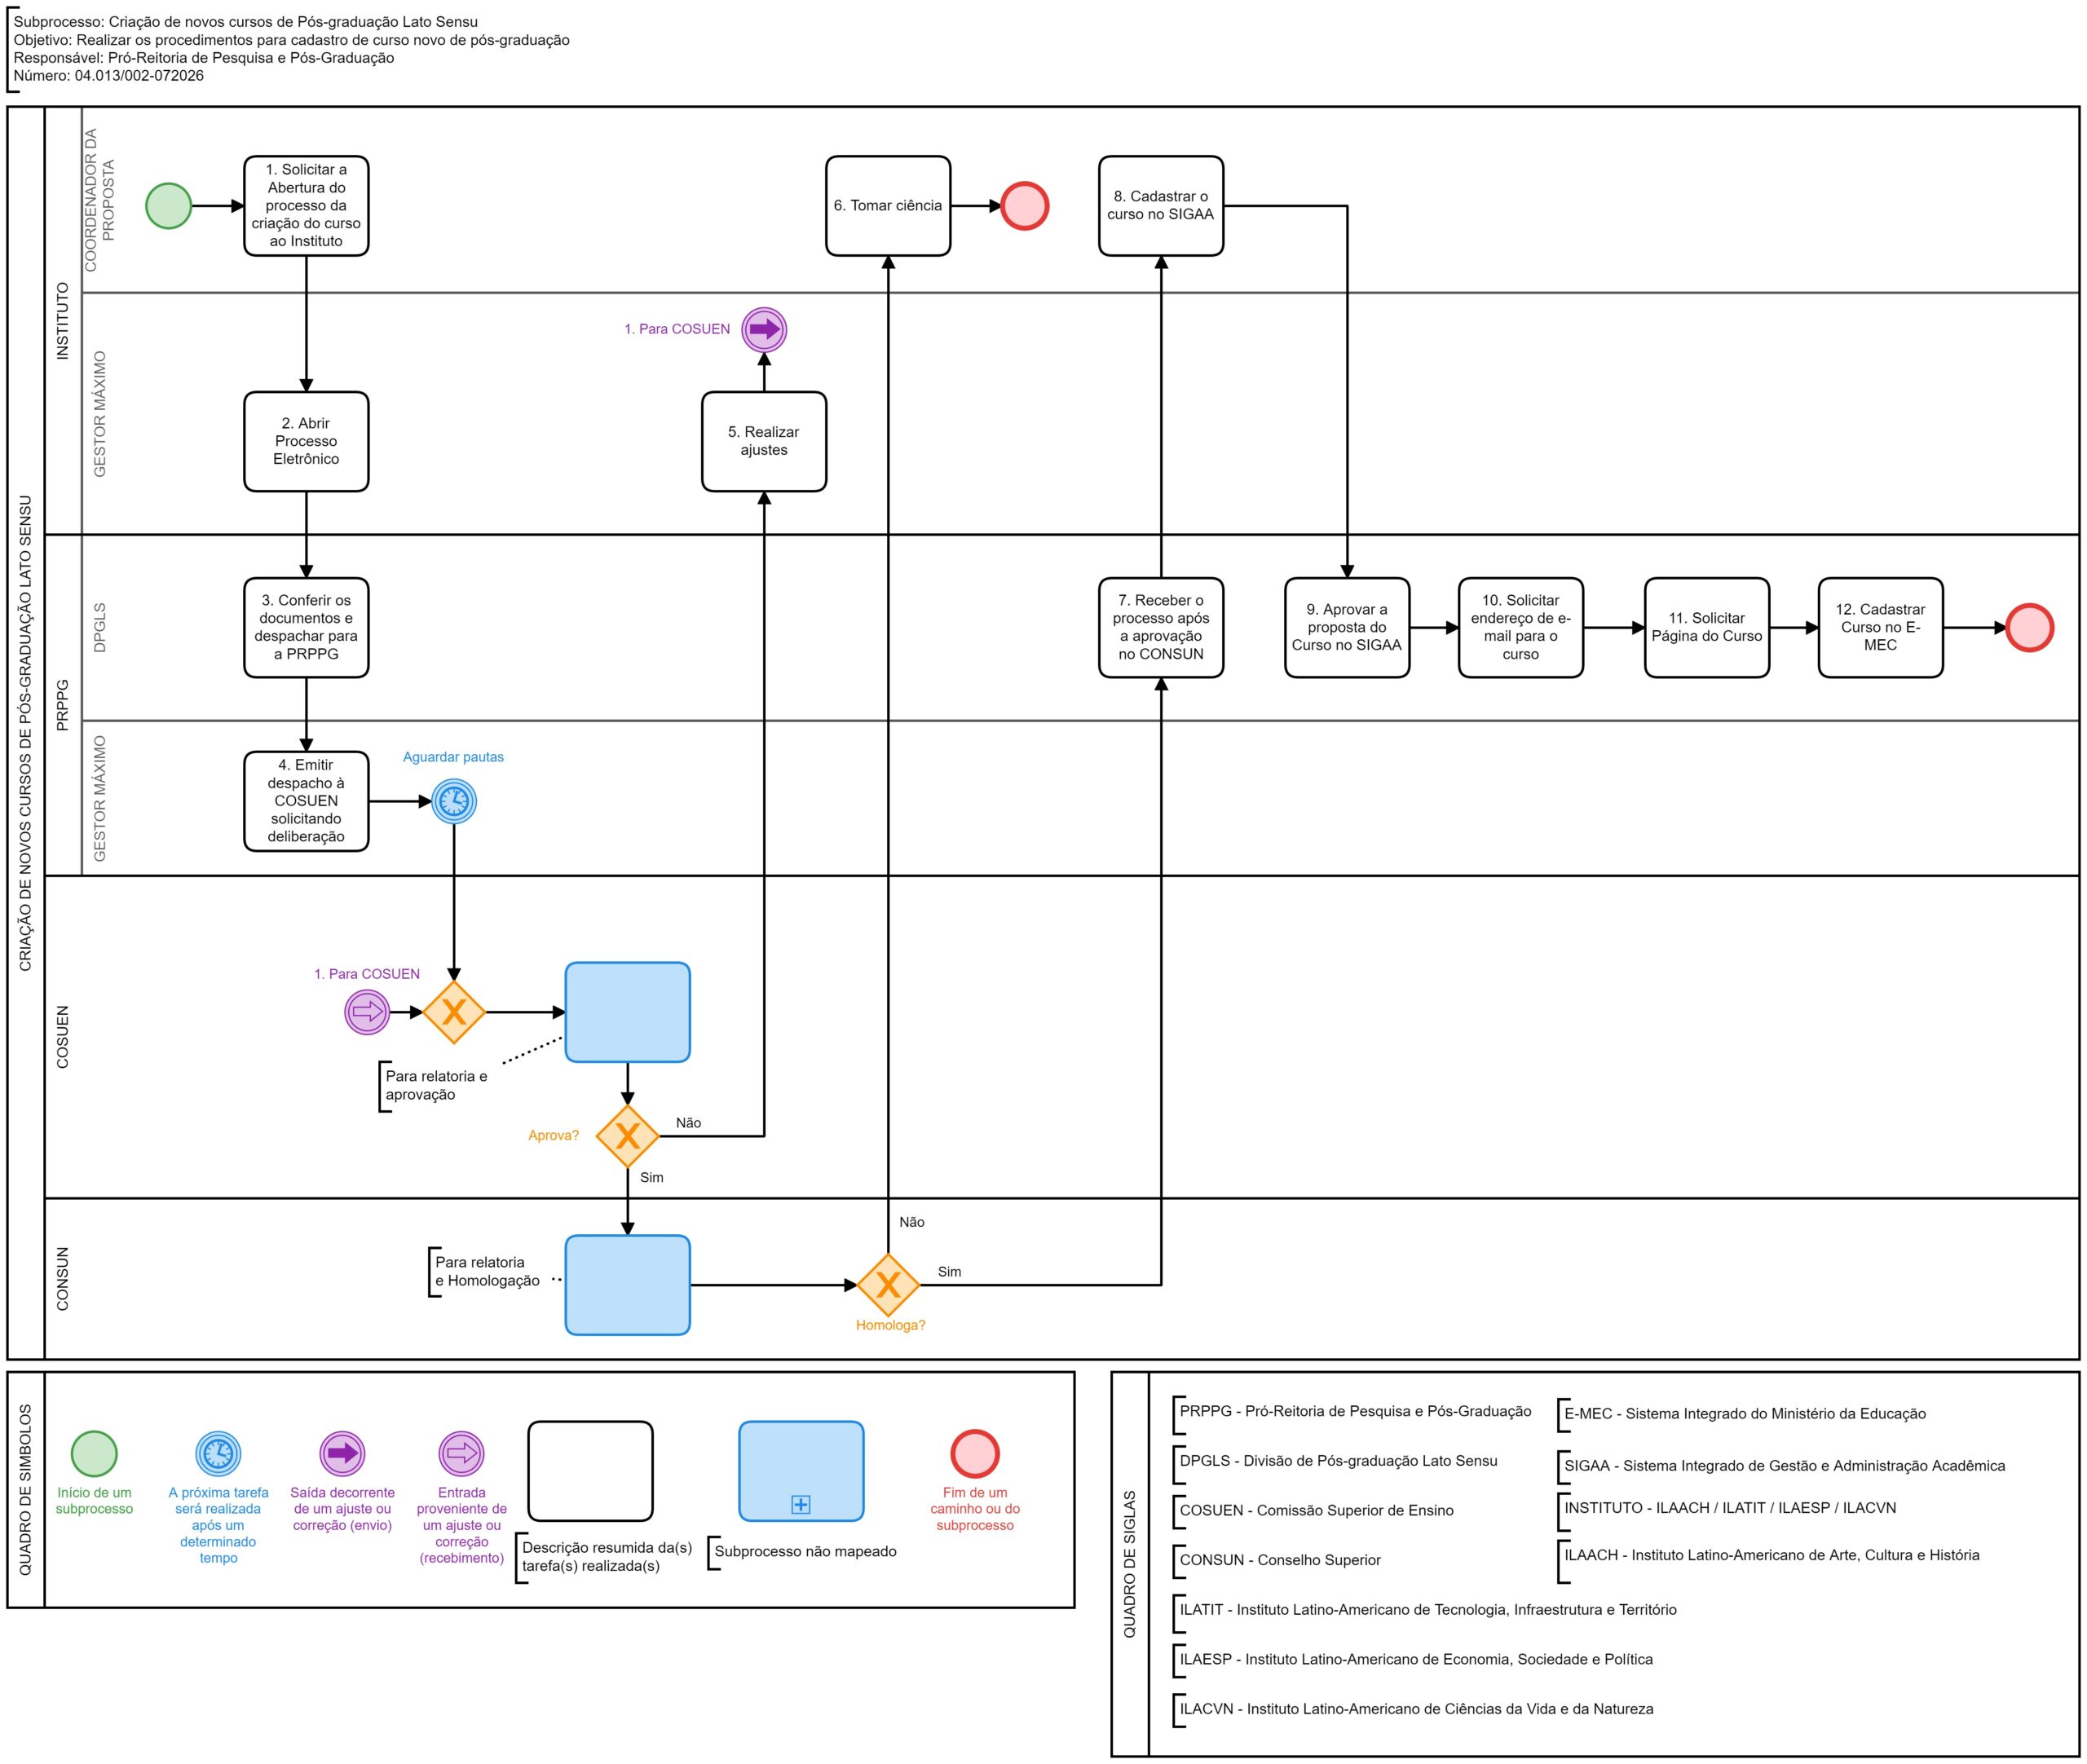Click the 'Fim de um caminho' legend text
The image size is (2087, 1764).
click(x=975, y=1508)
